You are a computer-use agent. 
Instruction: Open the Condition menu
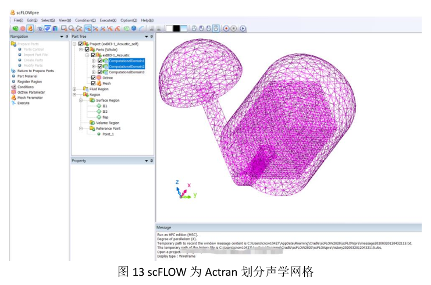[86, 20]
